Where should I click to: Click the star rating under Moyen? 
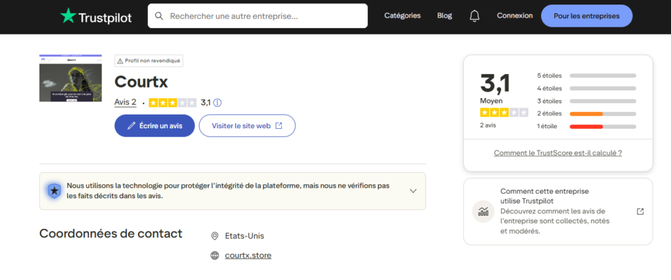(504, 113)
